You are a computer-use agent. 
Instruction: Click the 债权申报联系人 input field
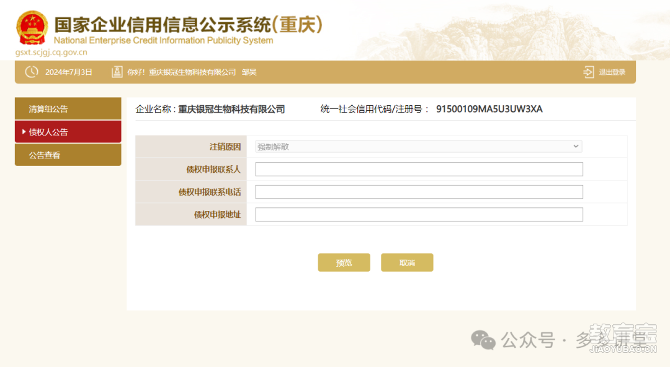point(419,169)
